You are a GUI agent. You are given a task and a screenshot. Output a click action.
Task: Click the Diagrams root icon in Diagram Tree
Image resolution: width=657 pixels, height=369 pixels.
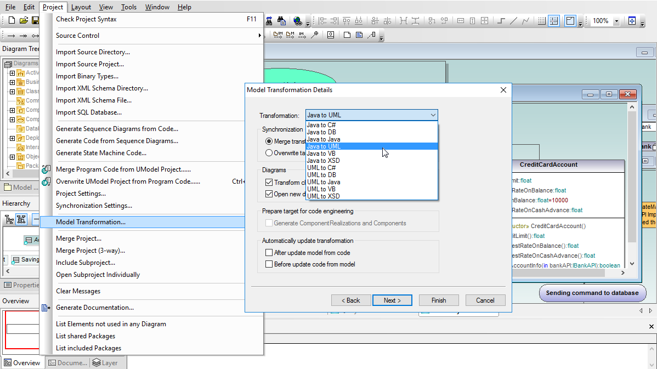coord(8,64)
